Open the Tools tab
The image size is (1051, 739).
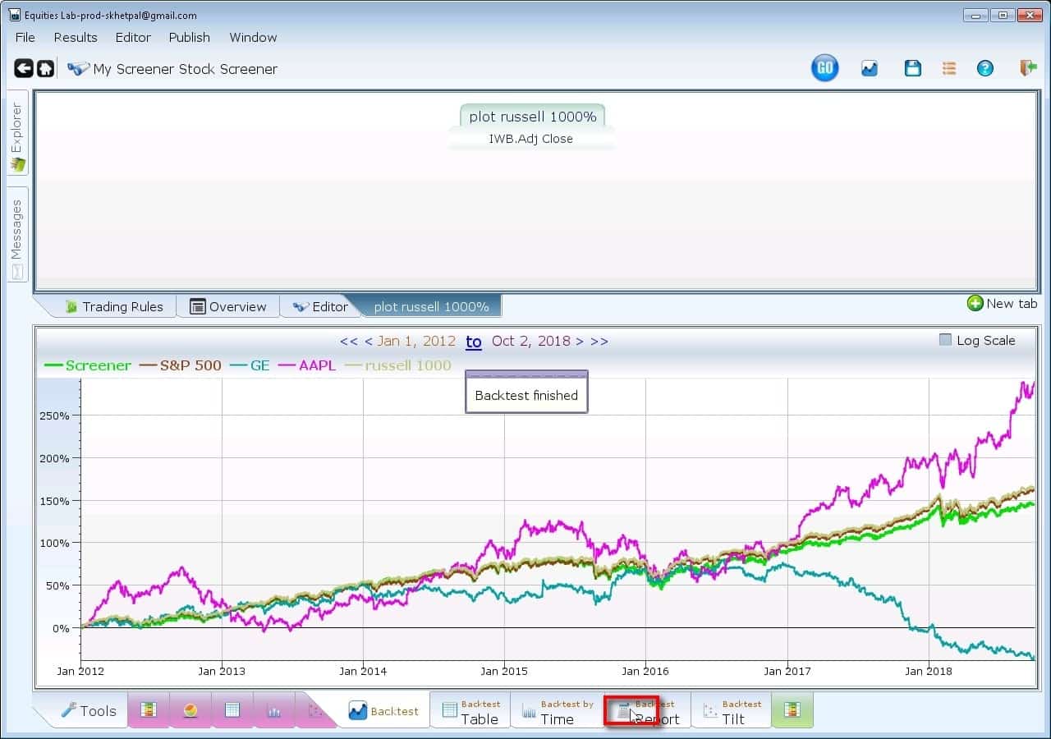89,711
